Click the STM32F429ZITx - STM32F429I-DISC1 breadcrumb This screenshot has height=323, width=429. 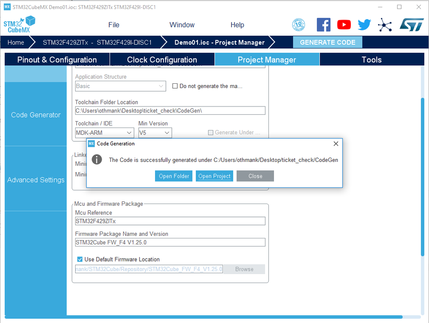(97, 43)
